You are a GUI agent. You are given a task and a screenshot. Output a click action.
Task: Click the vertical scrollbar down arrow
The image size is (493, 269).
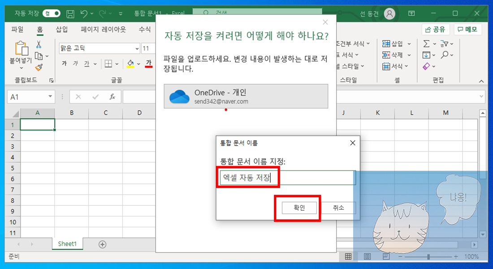tap(483, 234)
